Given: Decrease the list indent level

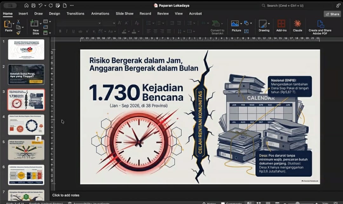Looking at the screenshot, I should [172, 23].
